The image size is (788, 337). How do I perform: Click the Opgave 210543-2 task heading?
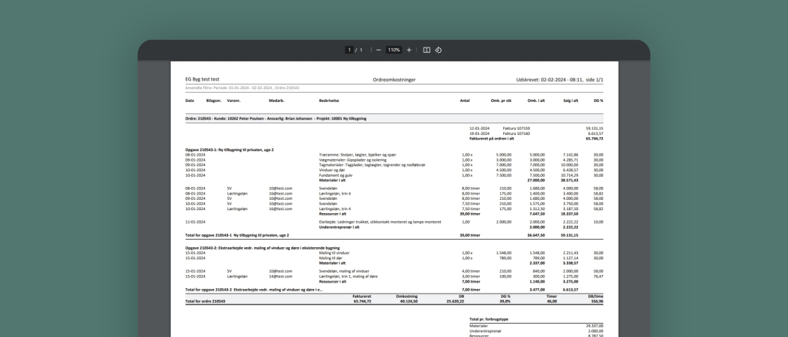pos(263,248)
